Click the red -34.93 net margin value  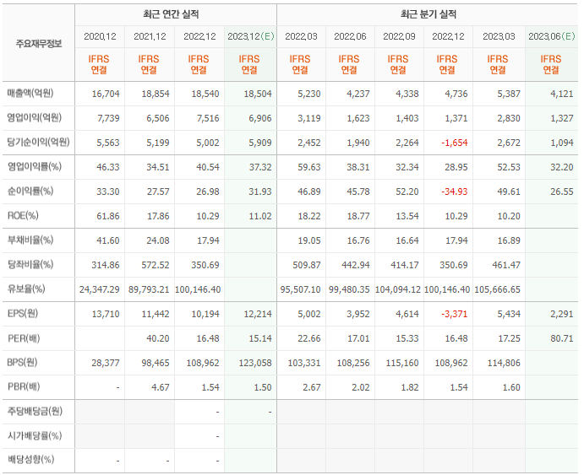coord(455,192)
